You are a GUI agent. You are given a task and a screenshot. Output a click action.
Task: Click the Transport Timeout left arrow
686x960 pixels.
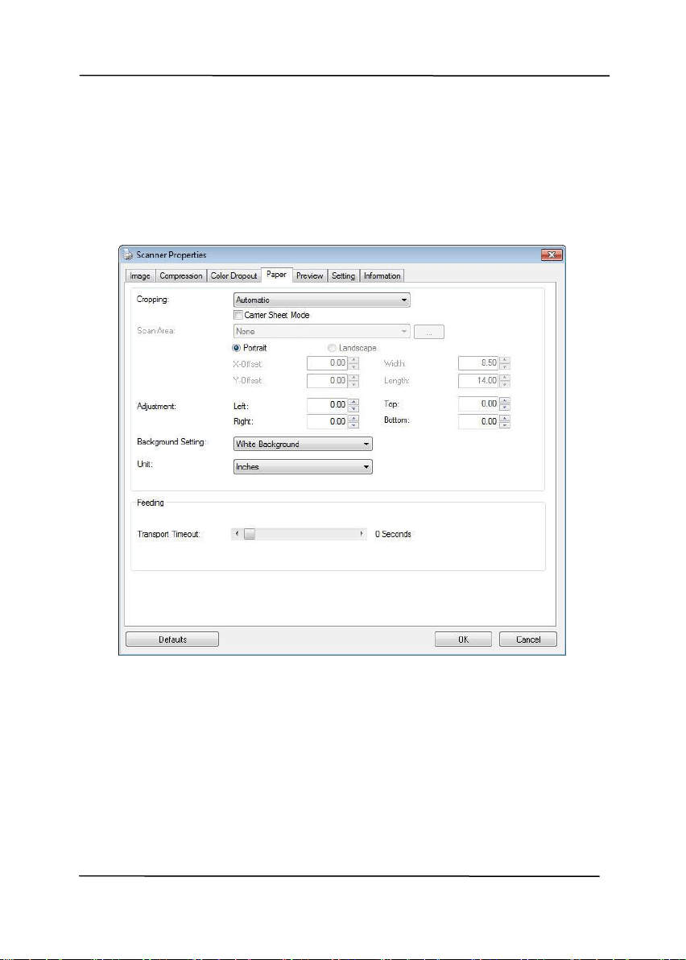click(x=237, y=534)
